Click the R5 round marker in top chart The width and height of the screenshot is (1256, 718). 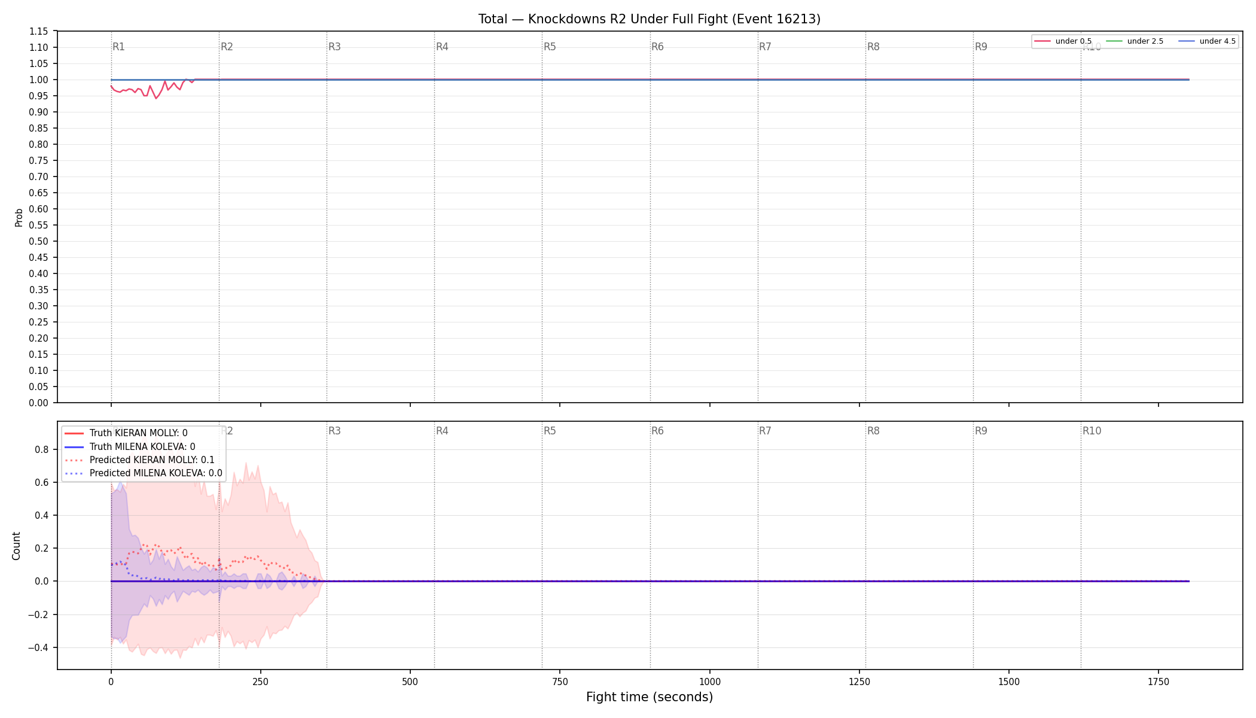click(550, 47)
